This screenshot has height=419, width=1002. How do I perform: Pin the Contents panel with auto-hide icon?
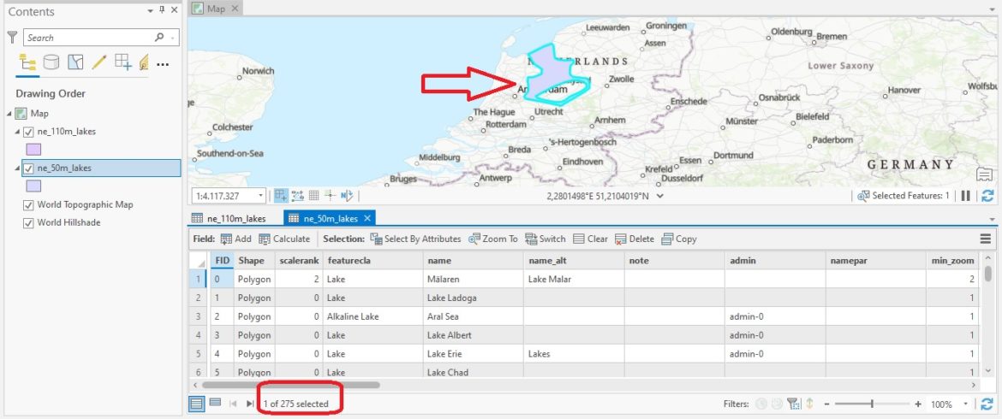point(163,10)
